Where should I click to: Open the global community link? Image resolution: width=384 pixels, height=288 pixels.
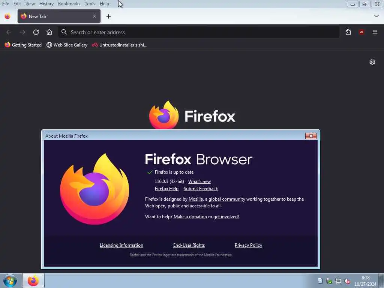click(227, 199)
